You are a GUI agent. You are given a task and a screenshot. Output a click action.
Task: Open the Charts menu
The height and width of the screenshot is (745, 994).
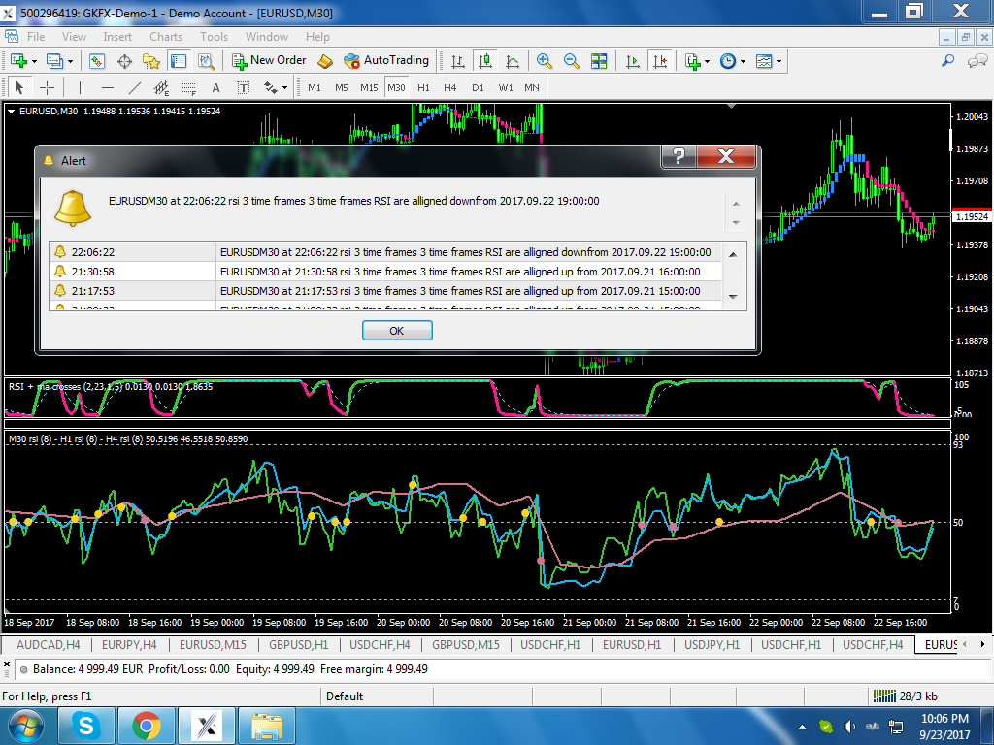pyautogui.click(x=166, y=37)
